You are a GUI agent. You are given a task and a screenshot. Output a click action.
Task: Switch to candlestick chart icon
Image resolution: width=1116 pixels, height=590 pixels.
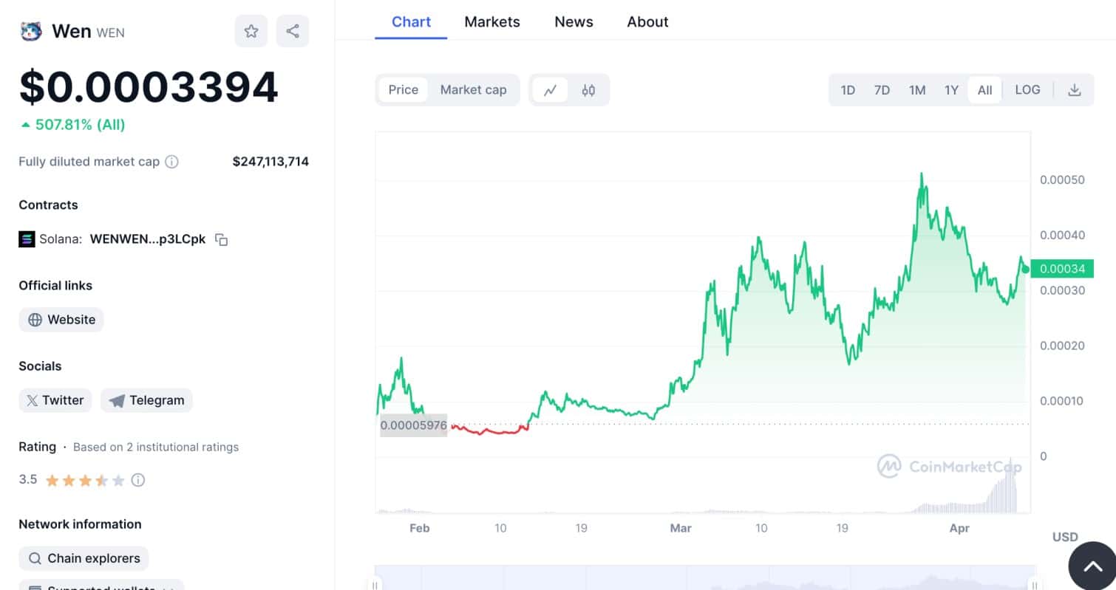pyautogui.click(x=588, y=90)
